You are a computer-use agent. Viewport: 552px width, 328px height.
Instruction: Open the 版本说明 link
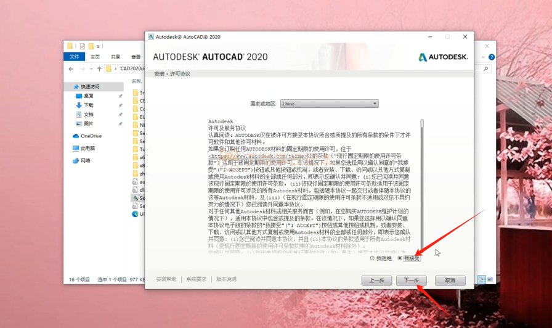click(226, 279)
